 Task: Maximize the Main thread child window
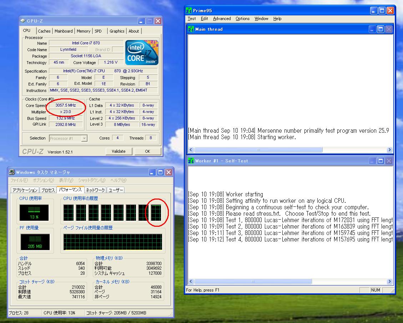coord(381,29)
